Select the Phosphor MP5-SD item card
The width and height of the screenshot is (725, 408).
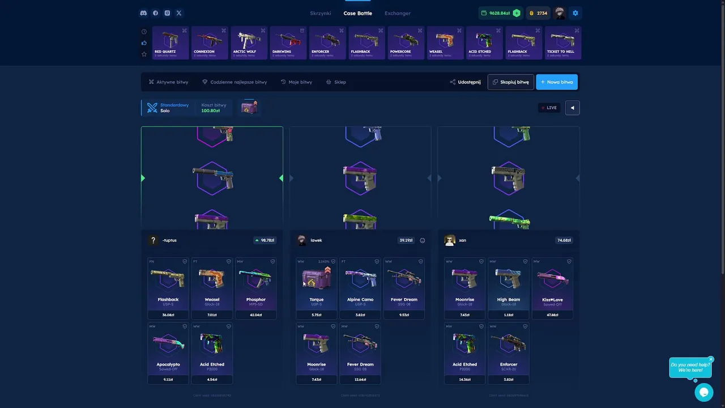pos(256,288)
